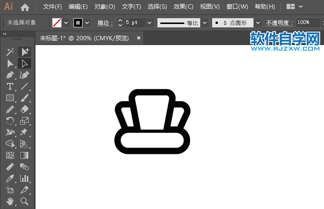This screenshot has width=324, height=209.
Task: Open the 文件(F) menu
Action: [x=52, y=7]
